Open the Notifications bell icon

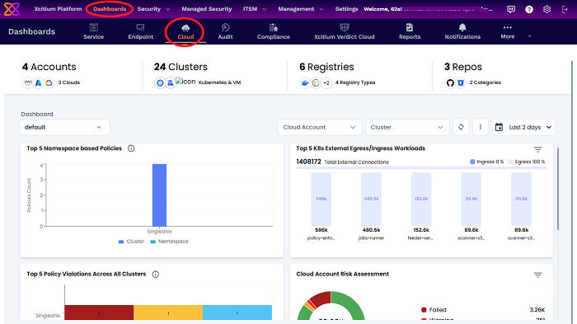point(462,27)
